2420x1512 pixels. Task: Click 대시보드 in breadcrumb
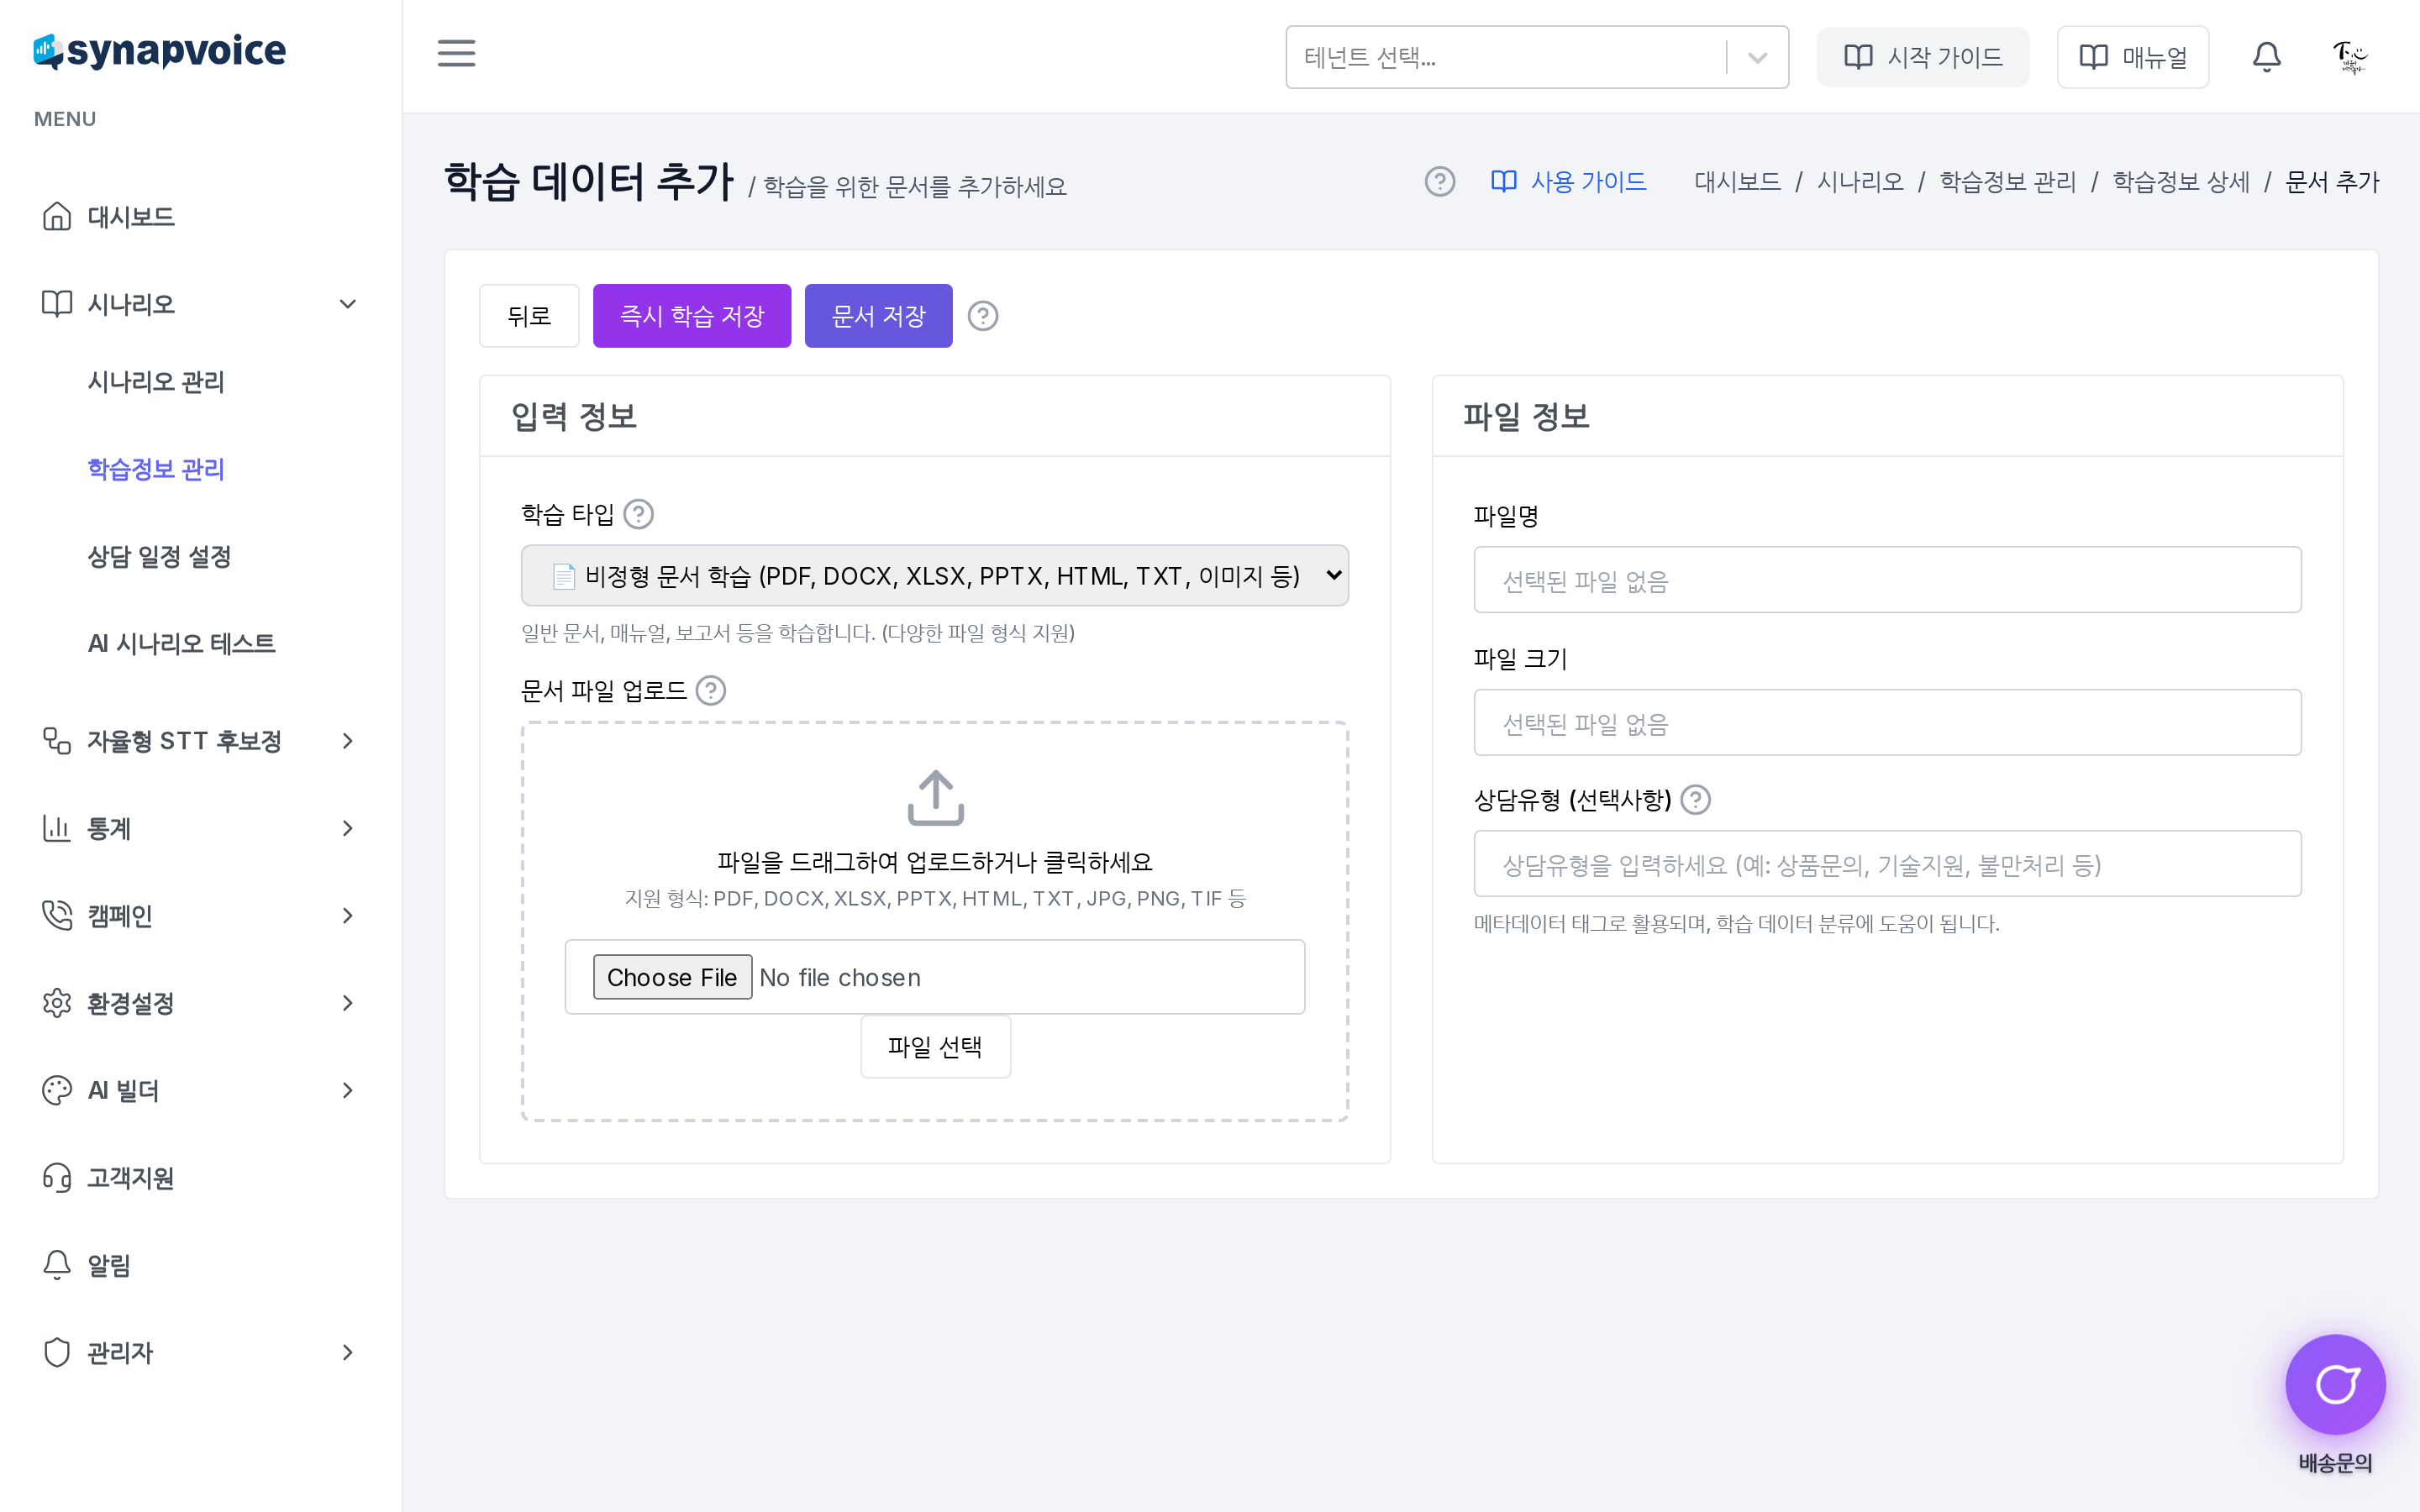pos(1738,182)
